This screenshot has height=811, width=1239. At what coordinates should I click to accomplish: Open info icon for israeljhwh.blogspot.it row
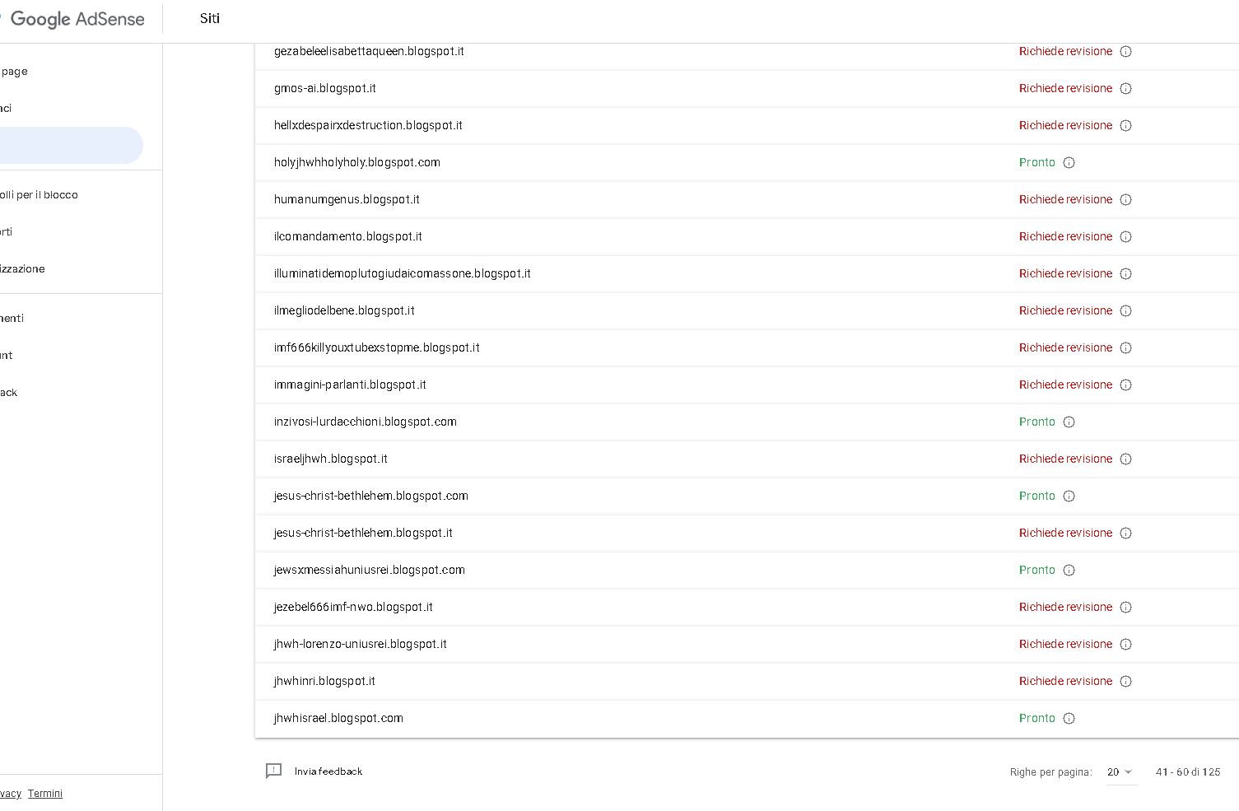1125,459
